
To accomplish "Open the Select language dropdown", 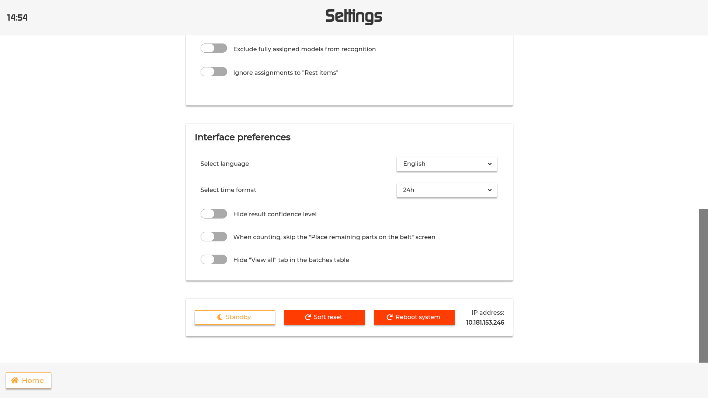I will point(447,164).
